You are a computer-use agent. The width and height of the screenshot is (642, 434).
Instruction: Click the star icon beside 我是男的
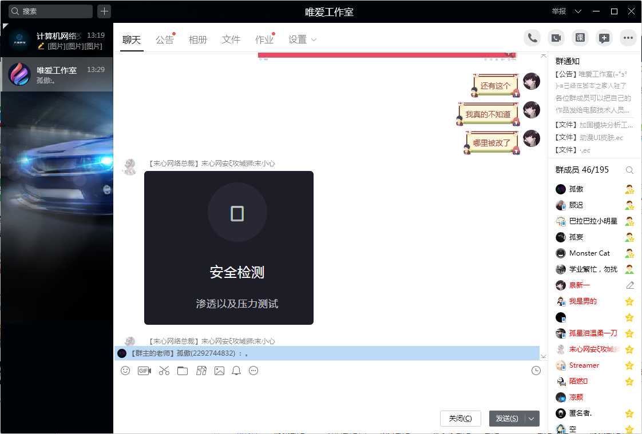click(x=629, y=301)
